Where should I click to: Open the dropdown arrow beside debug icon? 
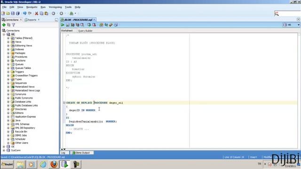coord(75,14)
